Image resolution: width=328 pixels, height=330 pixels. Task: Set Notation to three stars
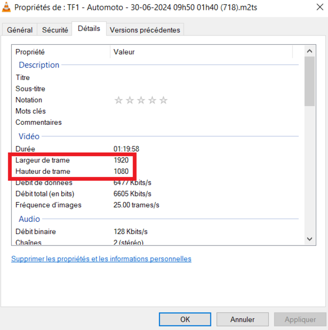click(x=141, y=100)
